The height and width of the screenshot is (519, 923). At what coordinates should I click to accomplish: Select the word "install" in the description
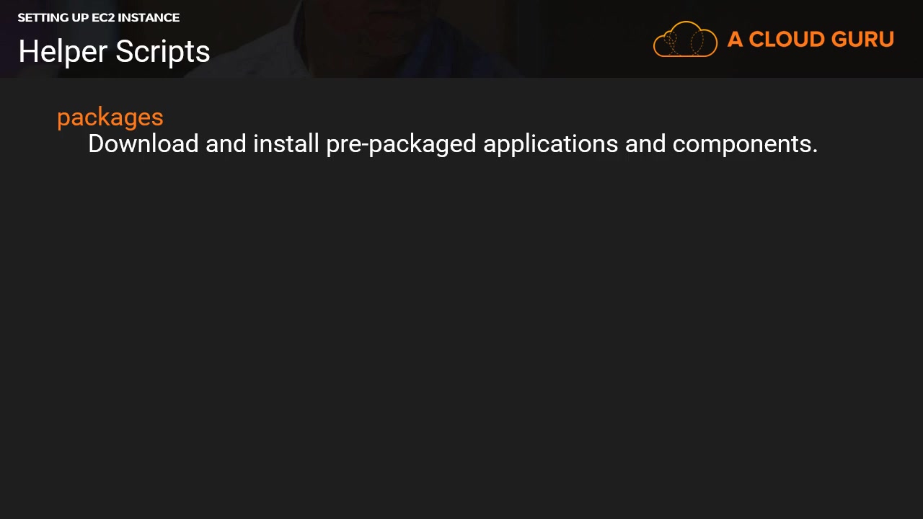tap(286, 144)
